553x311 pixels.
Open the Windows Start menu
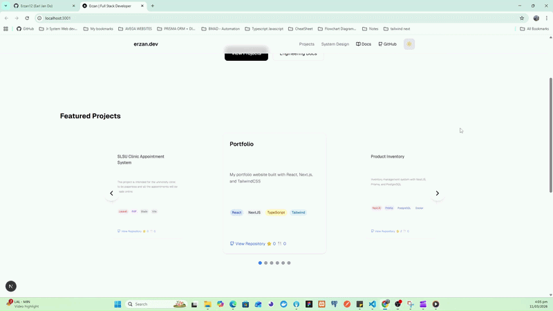(118, 304)
